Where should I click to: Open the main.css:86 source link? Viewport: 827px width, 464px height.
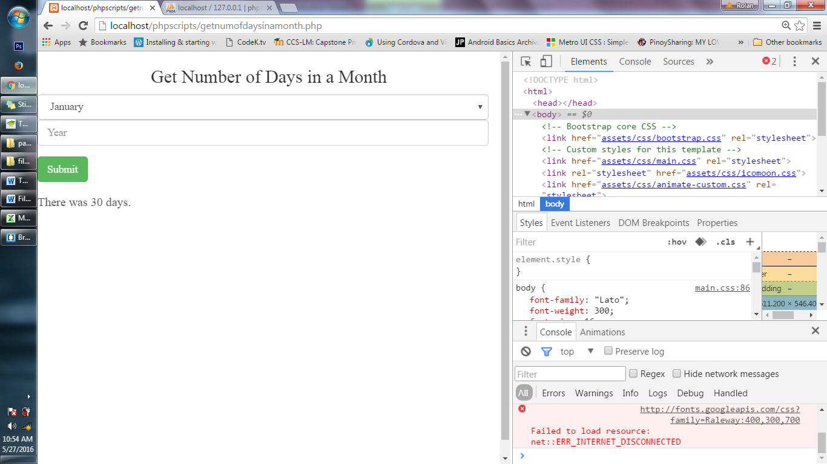tap(722, 288)
